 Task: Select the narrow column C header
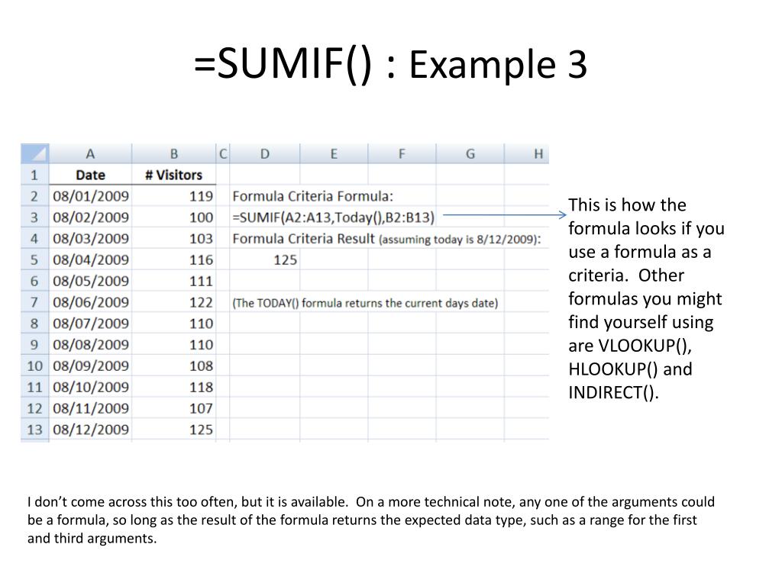point(223,153)
